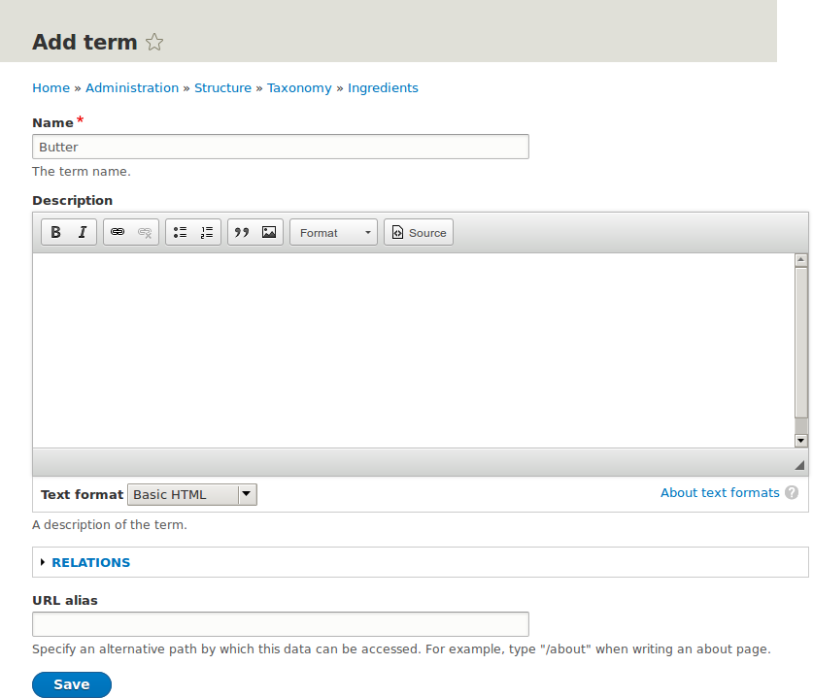Image resolution: width=813 pixels, height=698 pixels.
Task: Insert a link using the link icon
Action: 118,232
